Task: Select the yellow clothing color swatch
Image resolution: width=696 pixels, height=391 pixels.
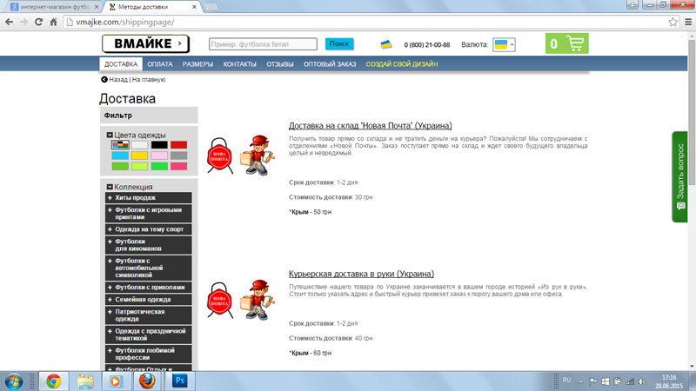Action: [x=139, y=156]
